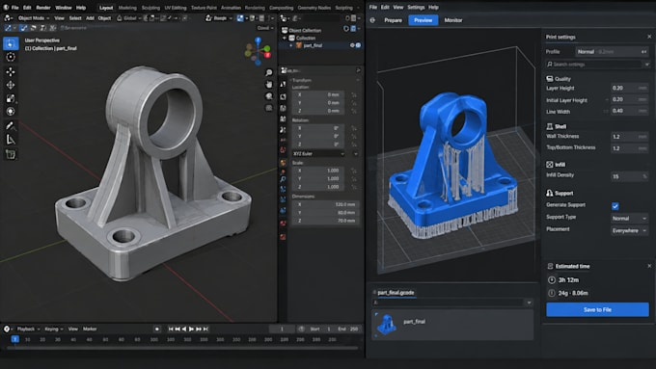Viewport: 656px width, 369px height.
Task: Select the Transform tool in Blender toolbar
Action: pos(11,112)
